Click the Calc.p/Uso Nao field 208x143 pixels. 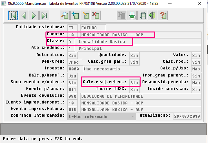[x=196, y=69]
